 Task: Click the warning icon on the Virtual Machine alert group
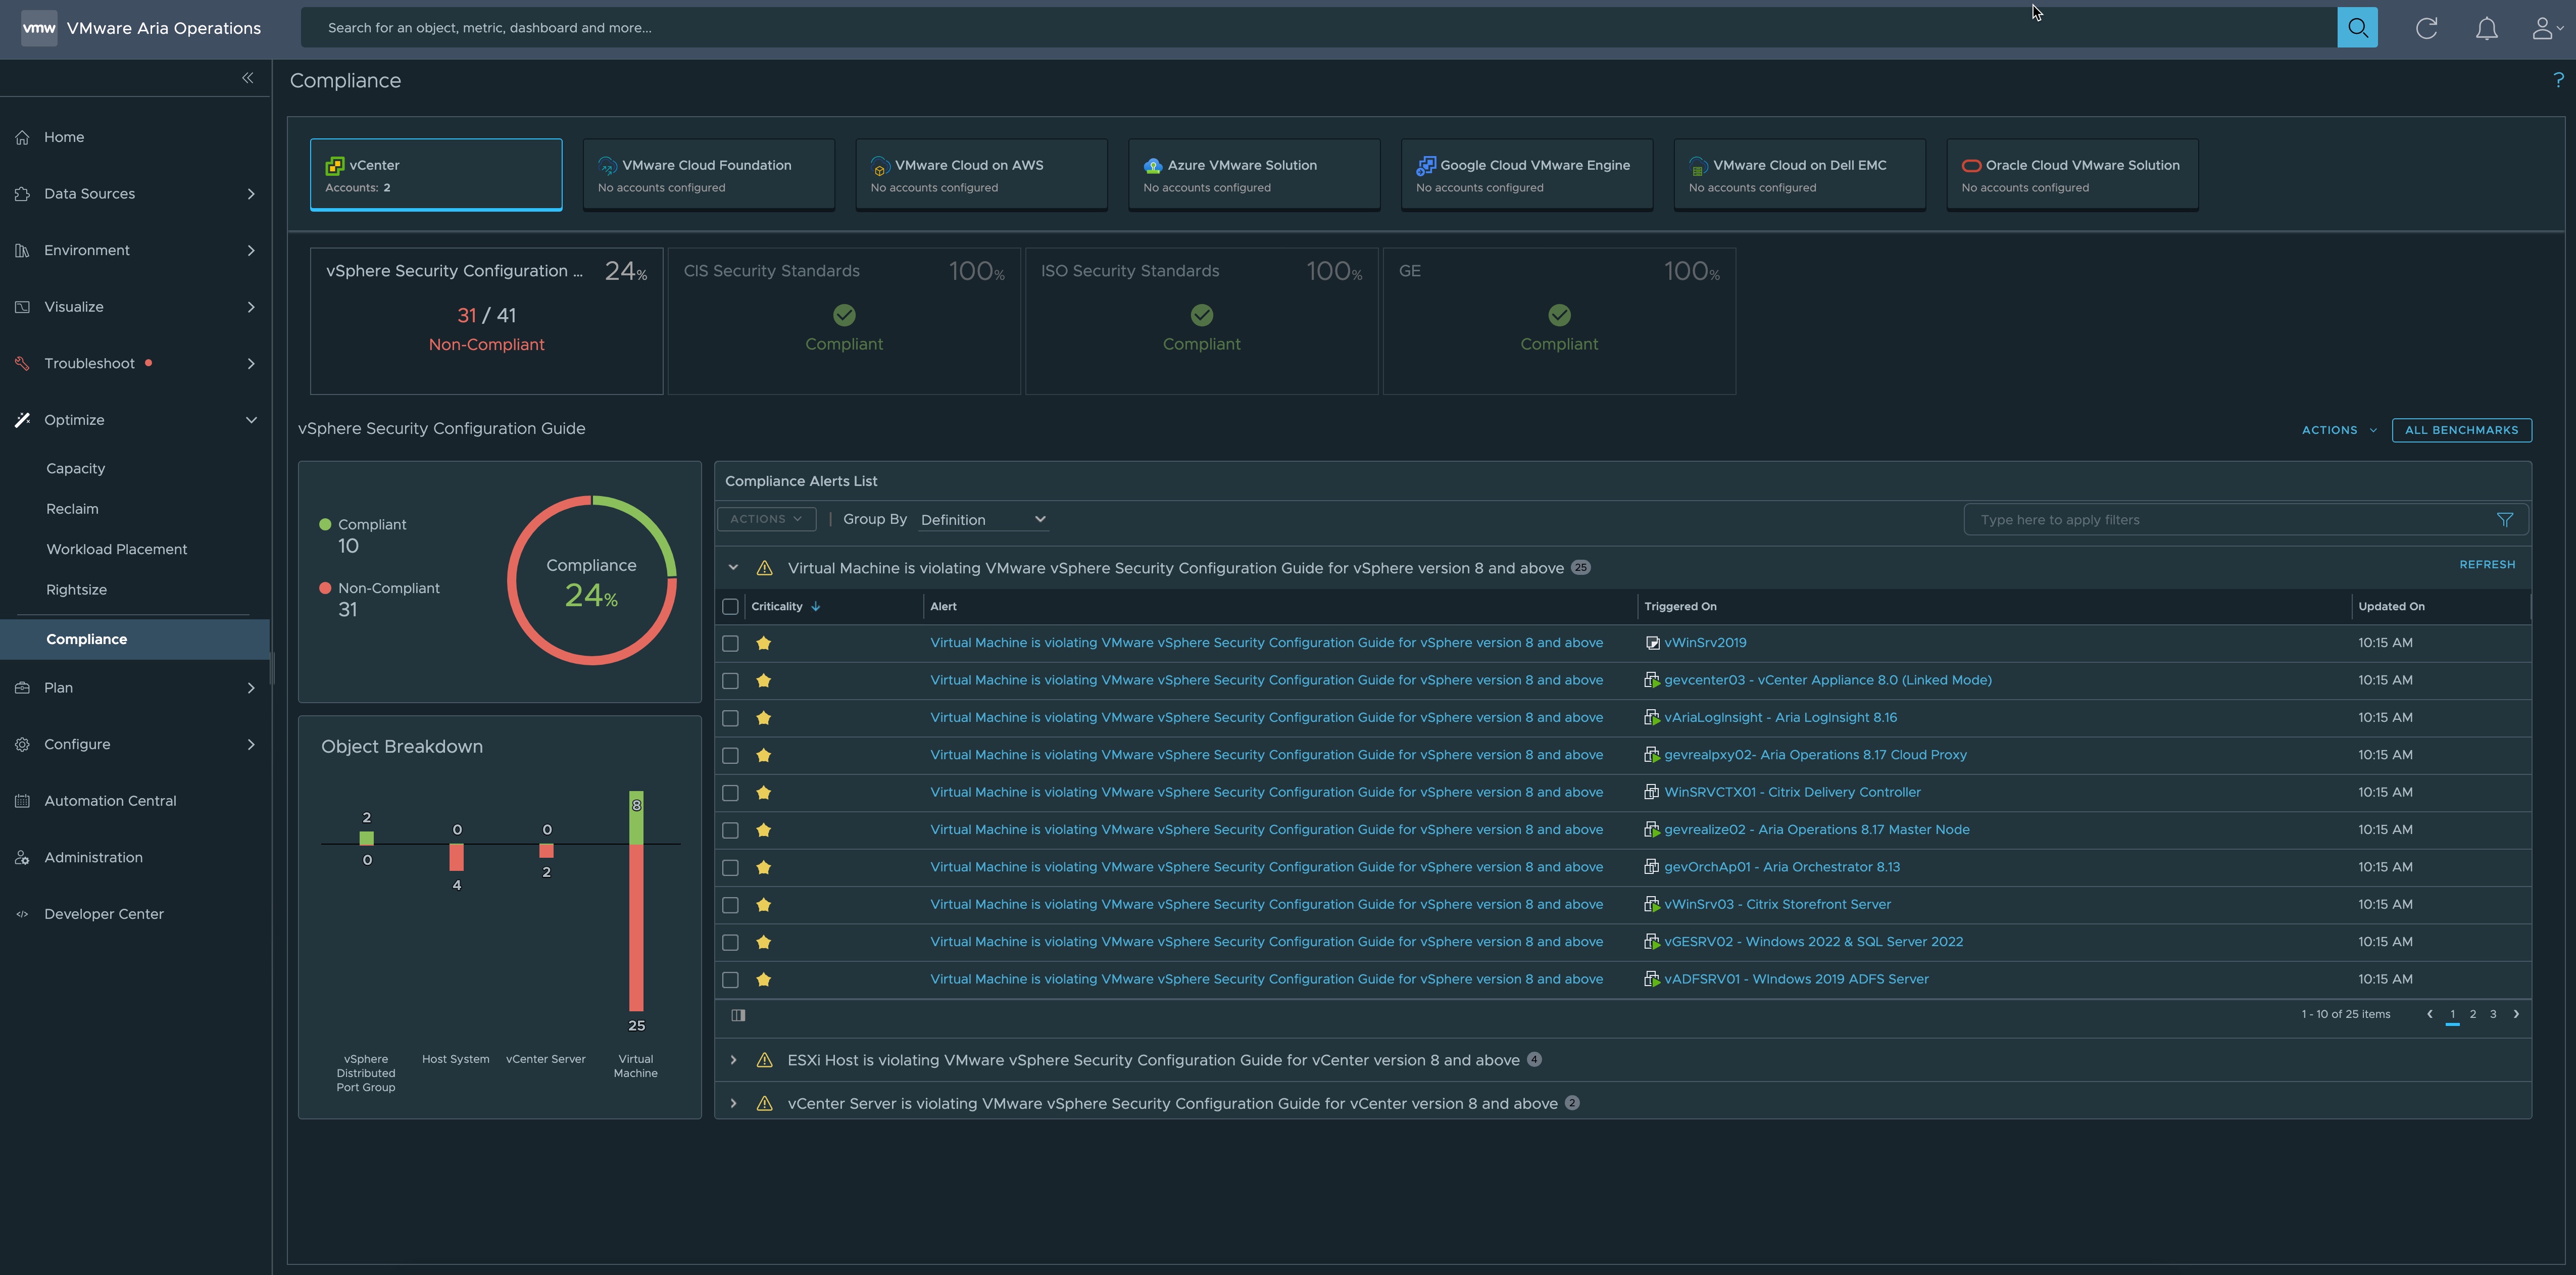pyautogui.click(x=765, y=568)
